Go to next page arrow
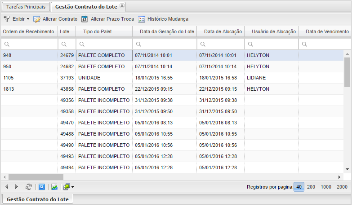352x207 pixels. (17, 187)
